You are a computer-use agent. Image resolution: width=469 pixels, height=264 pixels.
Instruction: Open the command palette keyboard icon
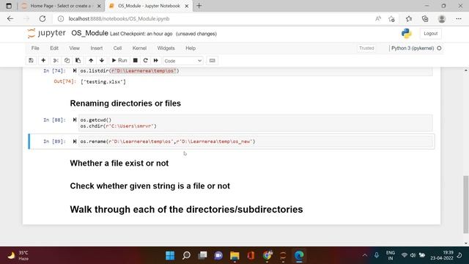[212, 60]
